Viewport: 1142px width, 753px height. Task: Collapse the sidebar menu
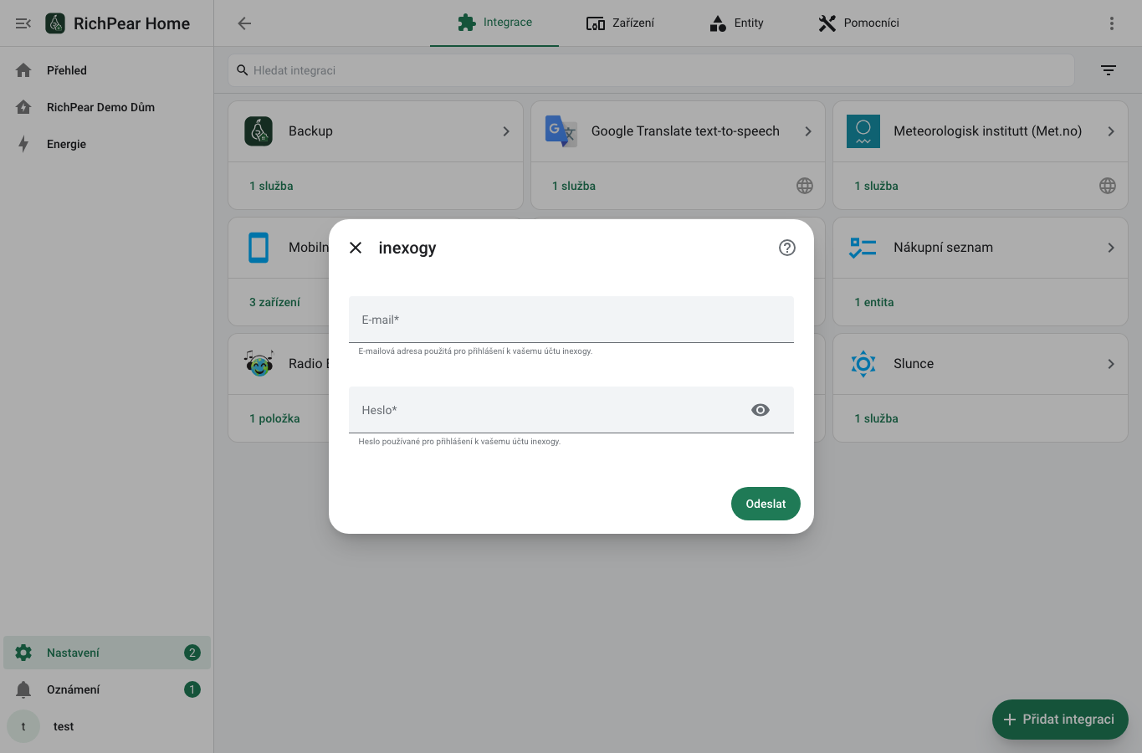[x=23, y=23]
